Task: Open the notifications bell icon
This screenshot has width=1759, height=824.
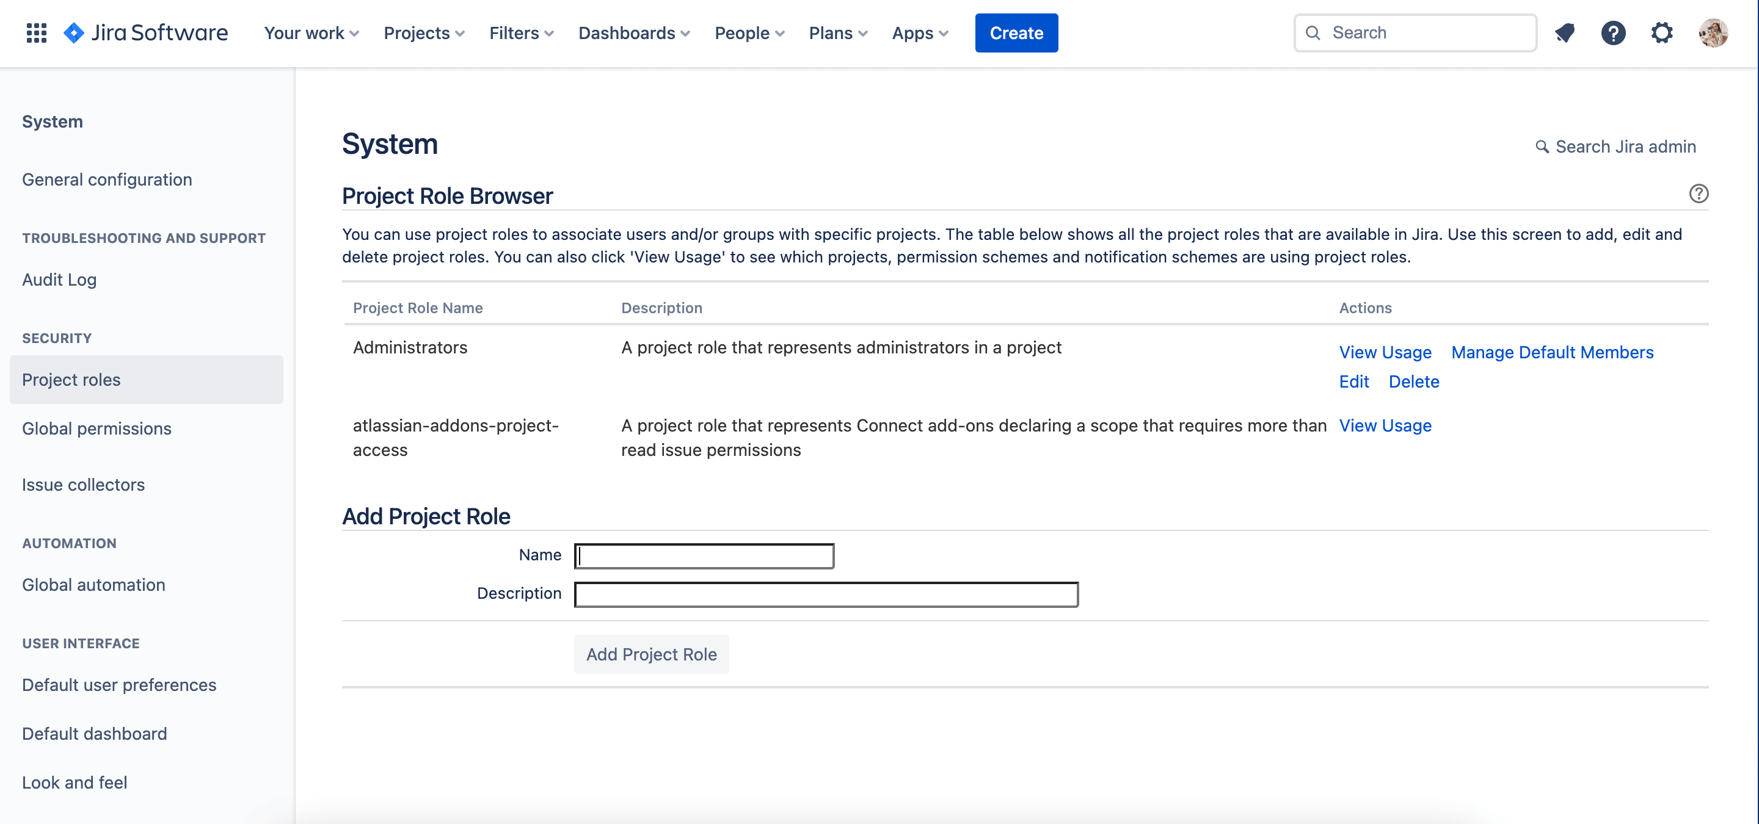Action: 1563,32
